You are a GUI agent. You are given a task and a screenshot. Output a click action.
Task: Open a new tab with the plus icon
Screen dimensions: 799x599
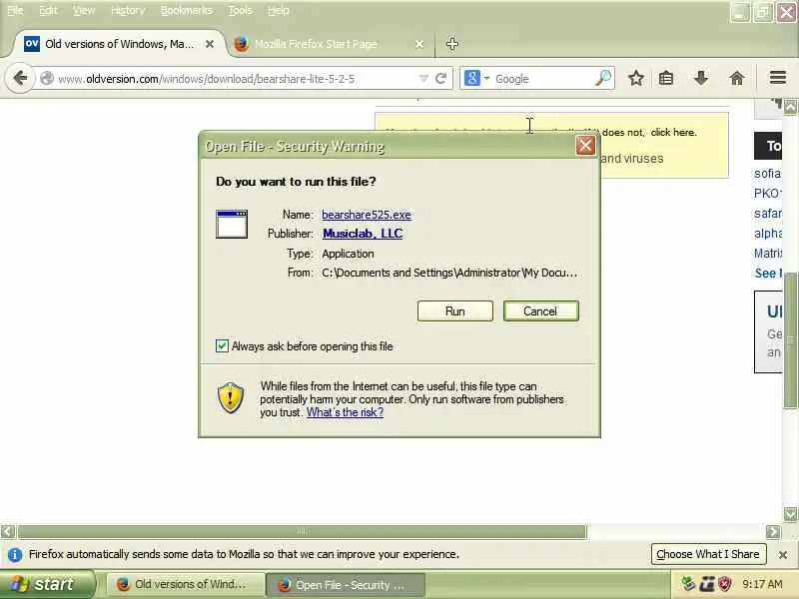[452, 44]
